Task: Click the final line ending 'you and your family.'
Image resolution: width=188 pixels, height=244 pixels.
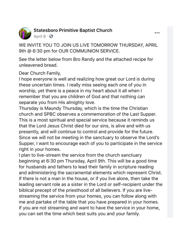Action: (x=79, y=214)
